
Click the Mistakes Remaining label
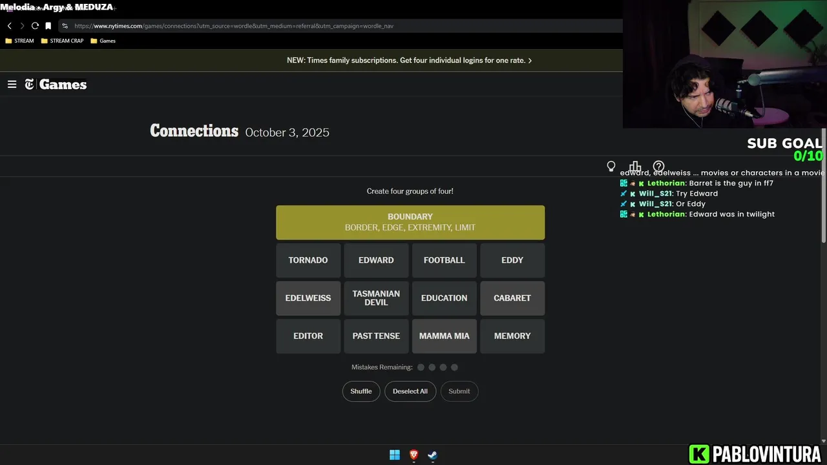(x=382, y=367)
